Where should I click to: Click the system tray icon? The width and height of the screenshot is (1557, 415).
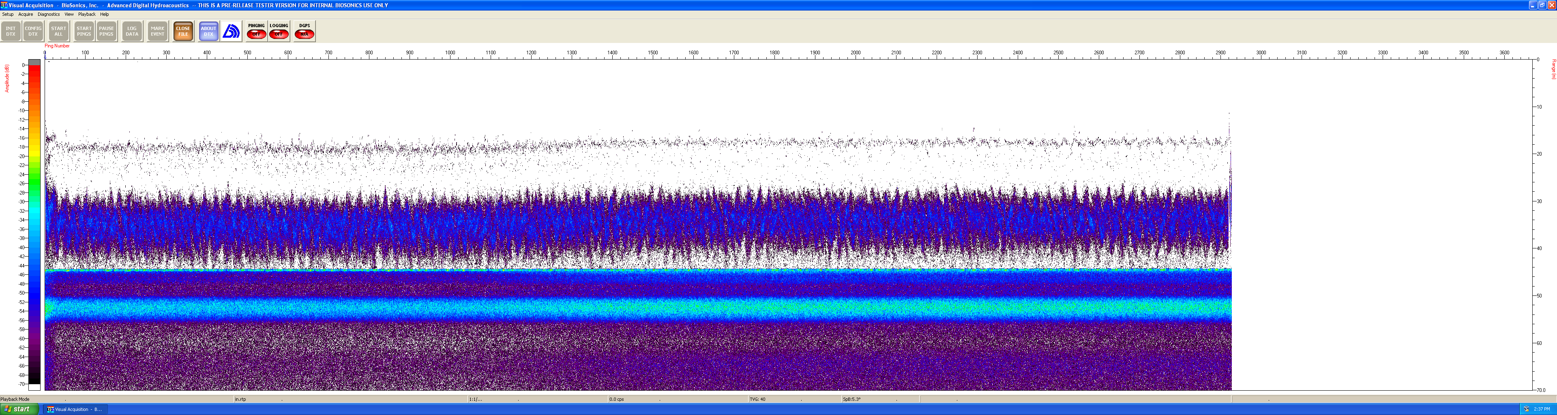click(1526, 409)
